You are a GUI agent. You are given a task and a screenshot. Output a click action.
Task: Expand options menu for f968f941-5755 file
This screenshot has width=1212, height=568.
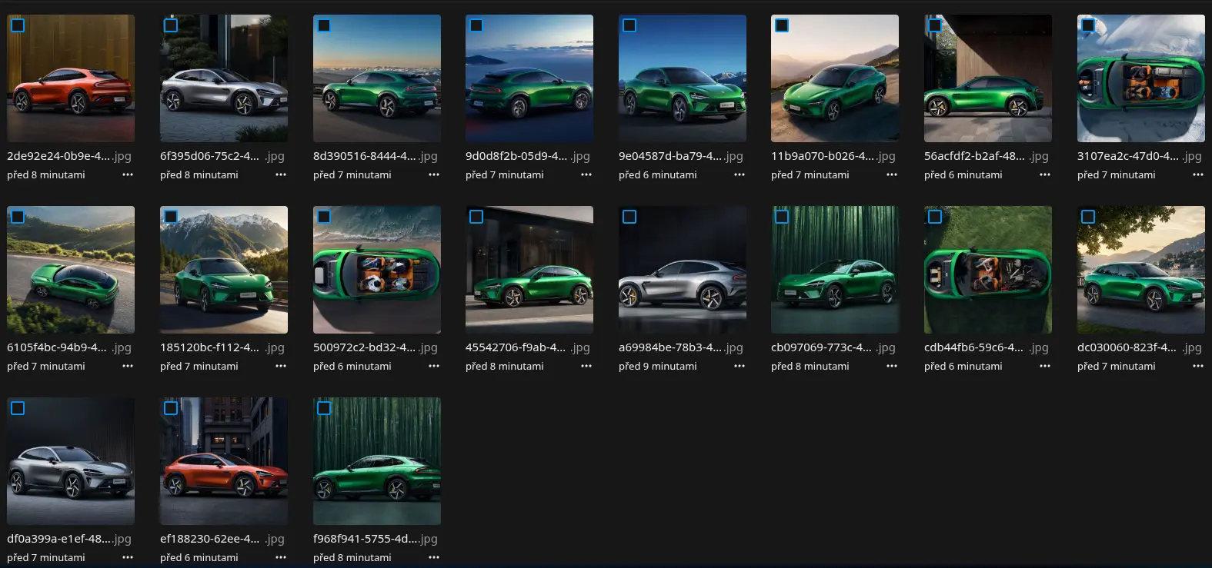(434, 558)
